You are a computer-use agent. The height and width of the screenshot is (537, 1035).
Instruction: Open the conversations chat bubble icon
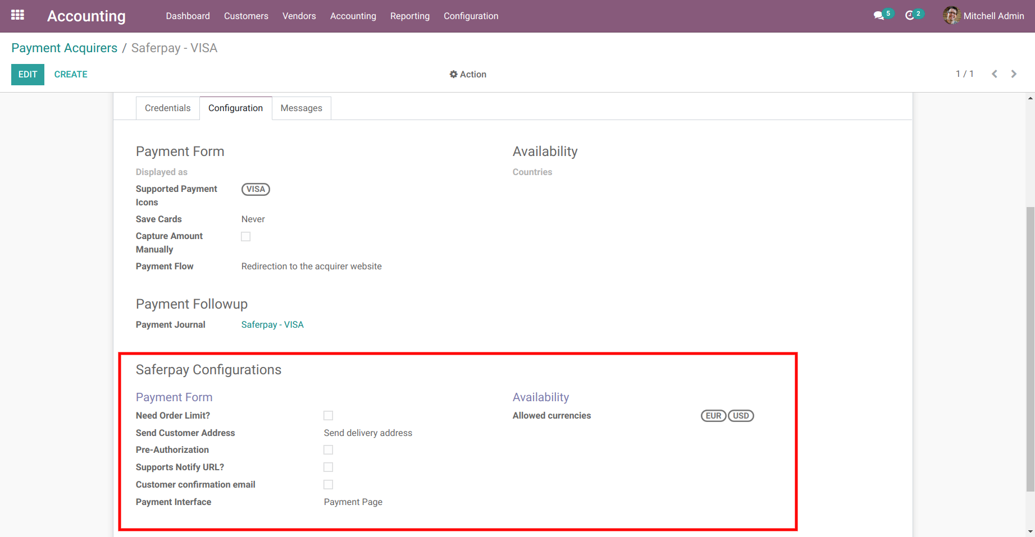pos(879,16)
